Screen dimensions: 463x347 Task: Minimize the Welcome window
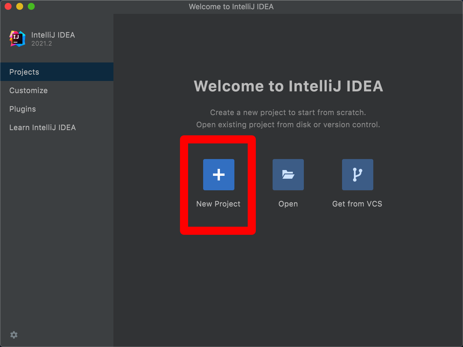tap(20, 6)
